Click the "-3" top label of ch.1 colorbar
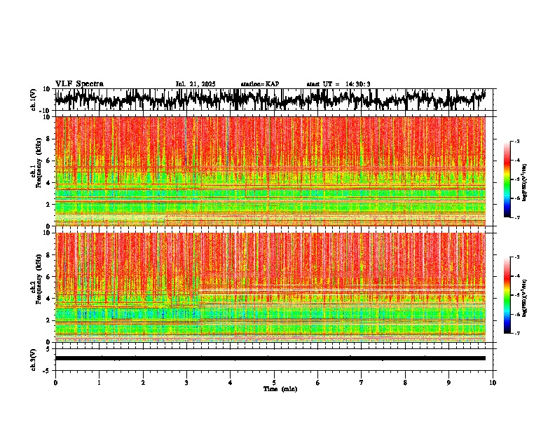 tap(517, 141)
